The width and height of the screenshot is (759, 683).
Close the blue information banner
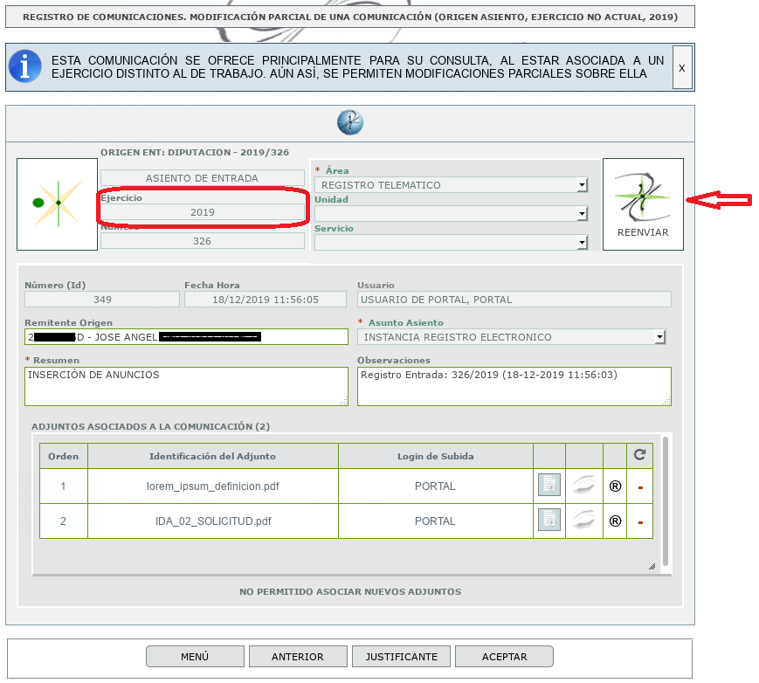(682, 67)
